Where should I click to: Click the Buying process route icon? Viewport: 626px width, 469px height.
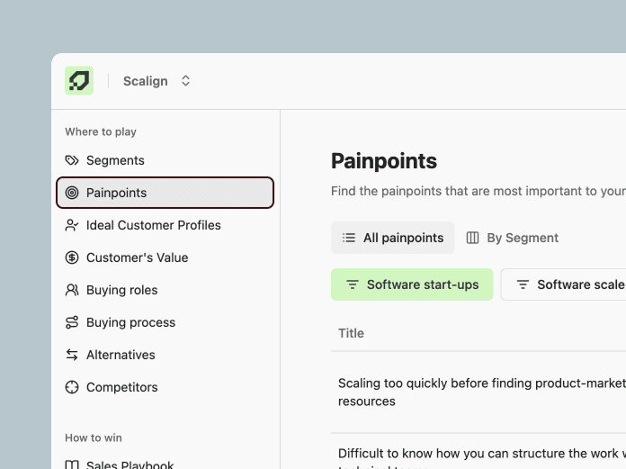(x=72, y=322)
